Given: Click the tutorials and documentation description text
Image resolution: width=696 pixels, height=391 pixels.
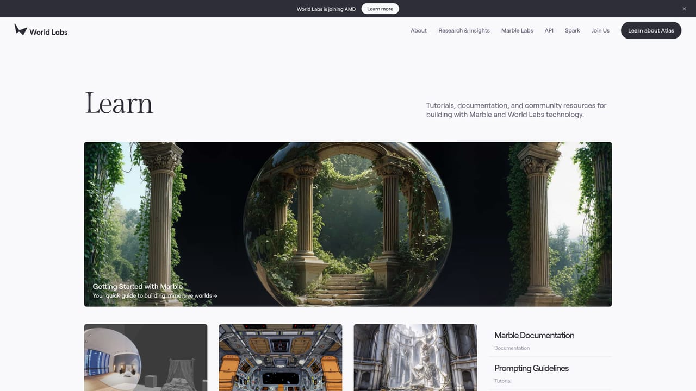Looking at the screenshot, I should point(516,110).
